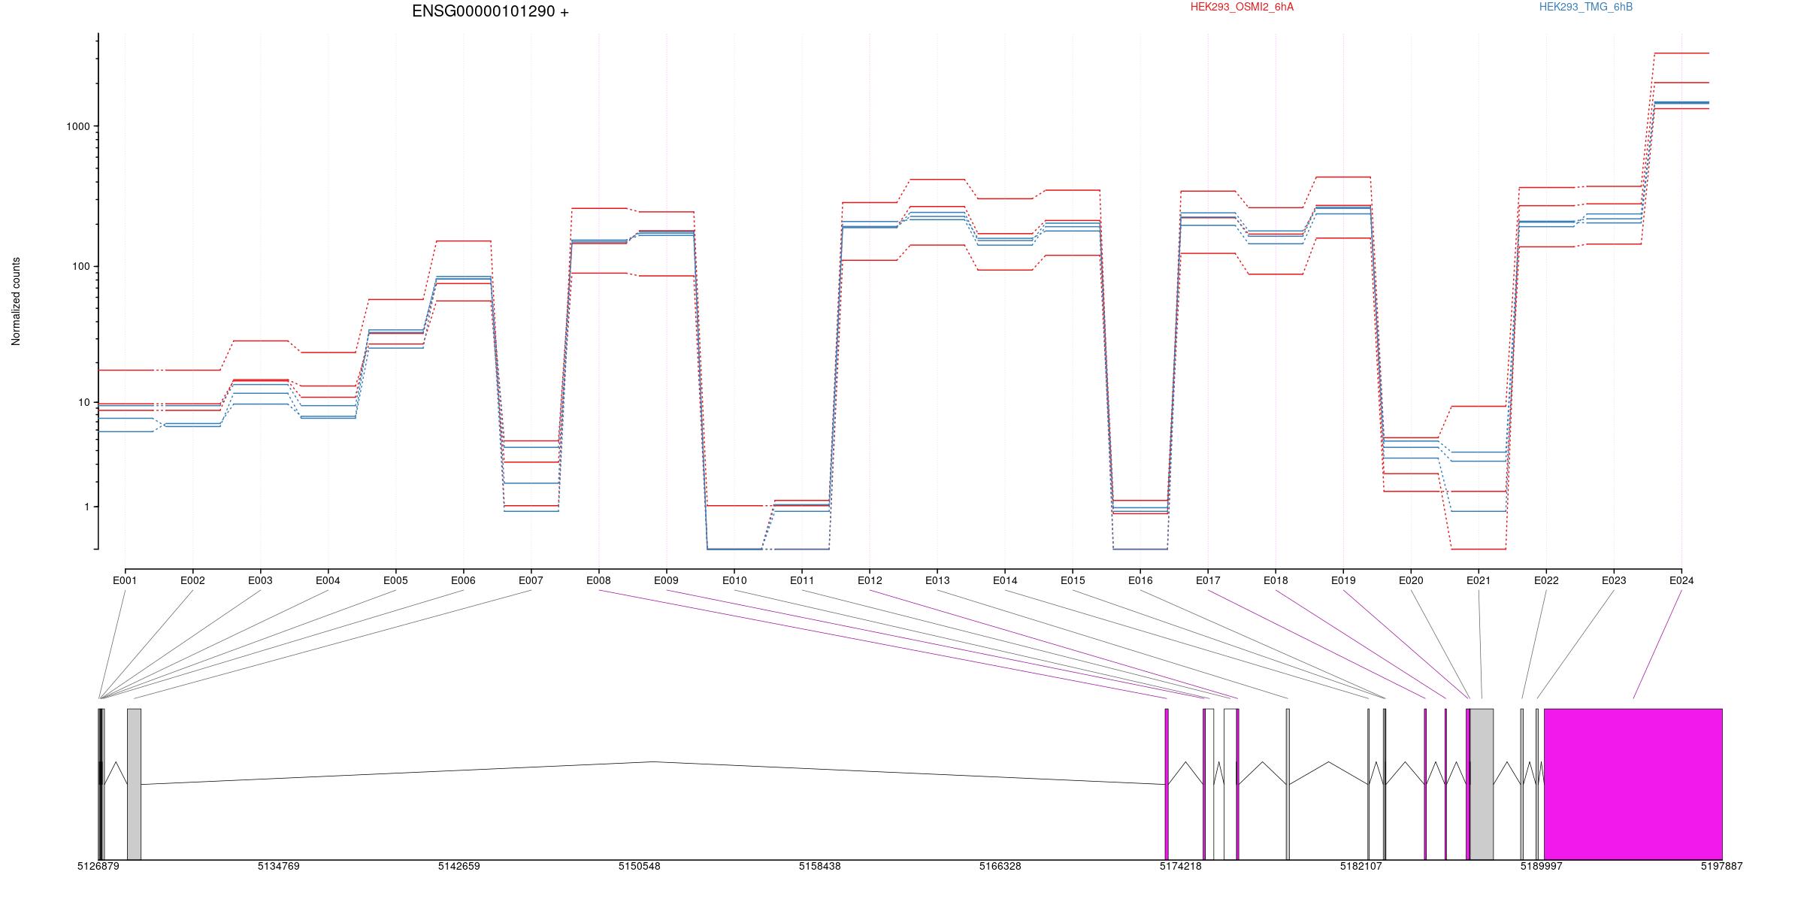This screenshot has width=1804, height=902.
Task: Select exon label E002
Action: (x=192, y=580)
